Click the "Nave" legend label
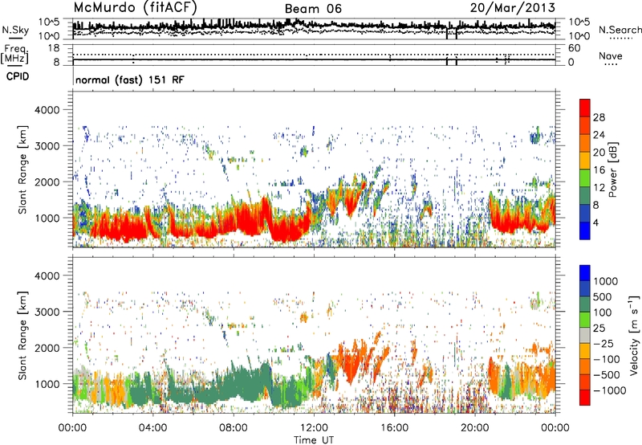Screen dimensions: 642x445 [611, 55]
